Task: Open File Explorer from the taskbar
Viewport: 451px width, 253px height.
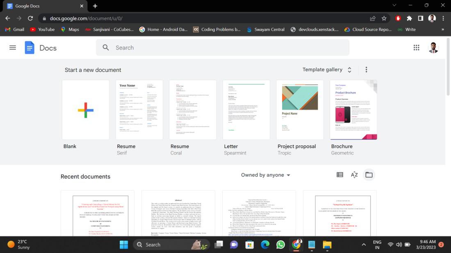Action: tap(327, 245)
